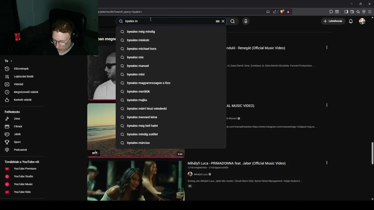
Task: Select suggestion "byealex michael kors"
Action: pos(171,49)
